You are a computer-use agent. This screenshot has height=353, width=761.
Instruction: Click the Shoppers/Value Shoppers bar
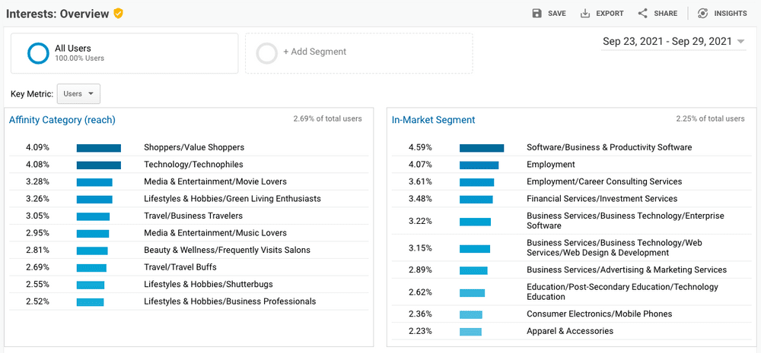[x=98, y=148]
